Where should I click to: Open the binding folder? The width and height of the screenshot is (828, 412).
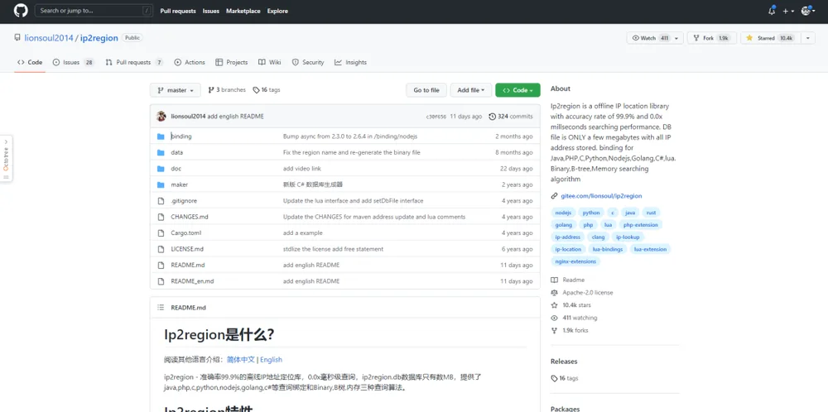(181, 137)
